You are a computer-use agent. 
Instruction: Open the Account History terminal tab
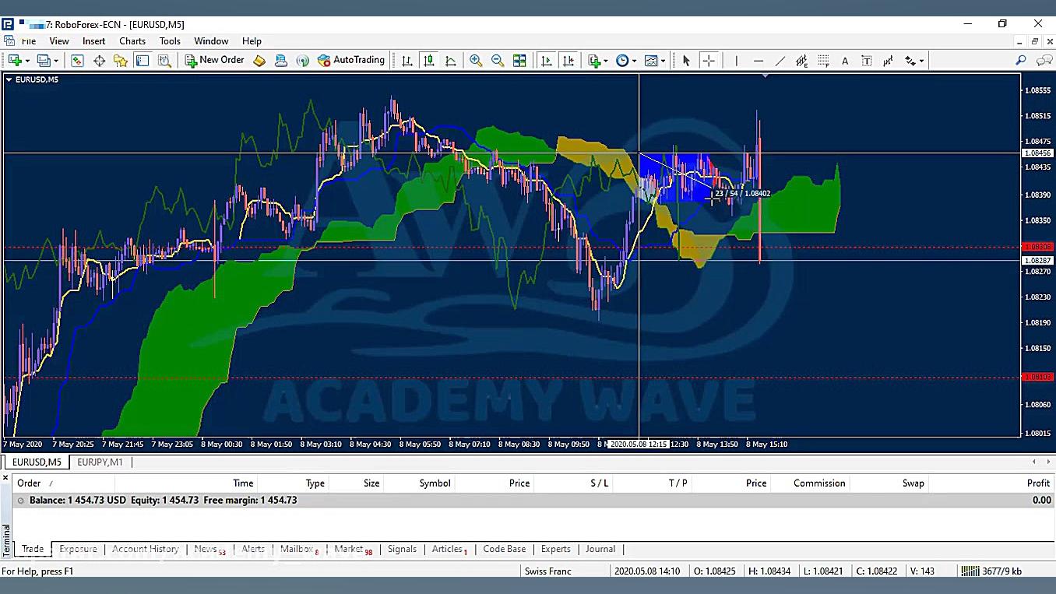145,549
